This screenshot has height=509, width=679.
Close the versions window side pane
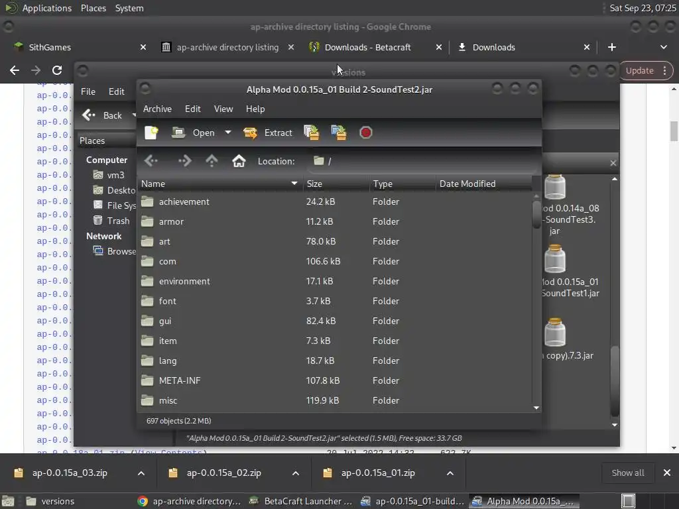click(613, 163)
